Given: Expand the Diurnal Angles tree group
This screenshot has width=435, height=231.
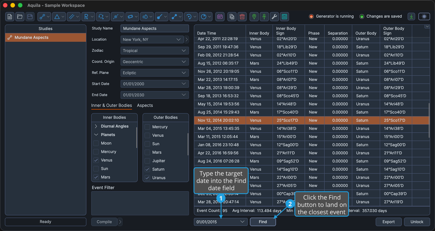Looking at the screenshot, I should (96, 126).
